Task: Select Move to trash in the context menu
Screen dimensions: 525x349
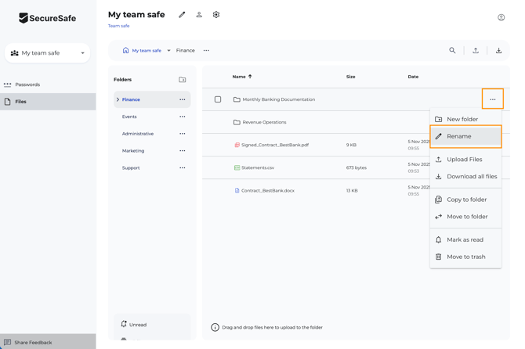Action: 465,257
